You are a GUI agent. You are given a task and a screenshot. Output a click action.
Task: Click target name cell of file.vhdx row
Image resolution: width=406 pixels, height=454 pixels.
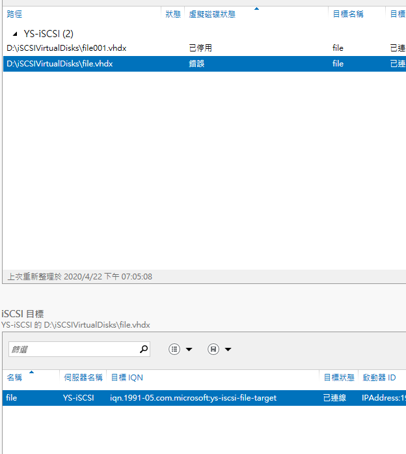coord(338,64)
